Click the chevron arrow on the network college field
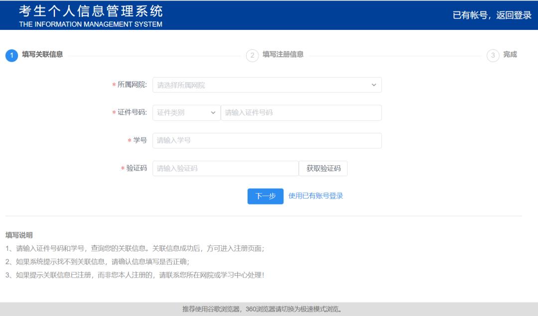This screenshot has height=316, width=538. click(374, 85)
